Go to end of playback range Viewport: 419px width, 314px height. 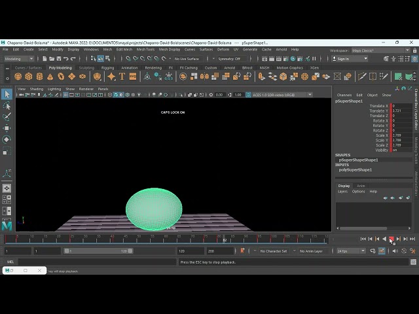412,239
